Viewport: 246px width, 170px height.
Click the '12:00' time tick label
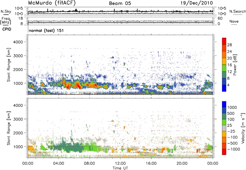[x=120, y=164]
